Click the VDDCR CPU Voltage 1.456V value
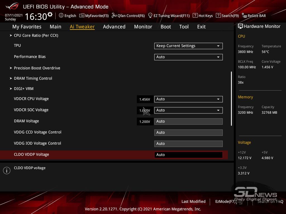Viewport: 286px width, 214px height. [145, 99]
